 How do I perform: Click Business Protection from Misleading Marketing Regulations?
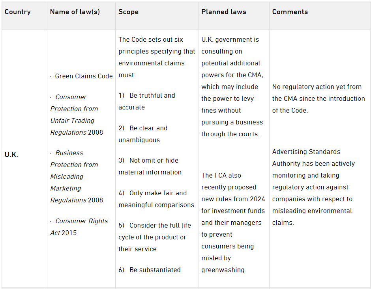pyautogui.click(x=77, y=176)
